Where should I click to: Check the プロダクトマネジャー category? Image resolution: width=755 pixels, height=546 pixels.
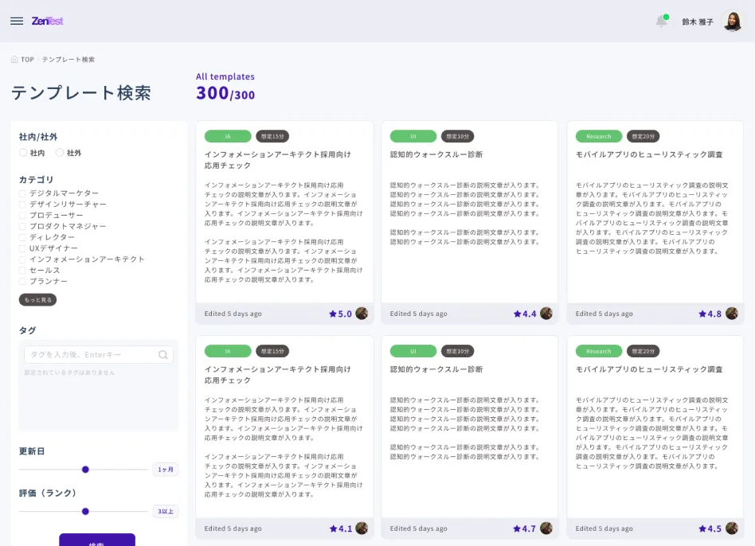[22, 227]
